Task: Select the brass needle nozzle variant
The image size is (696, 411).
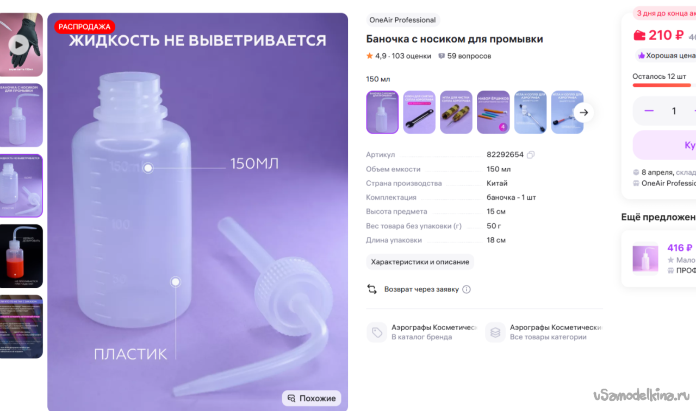Action: pyautogui.click(x=456, y=112)
